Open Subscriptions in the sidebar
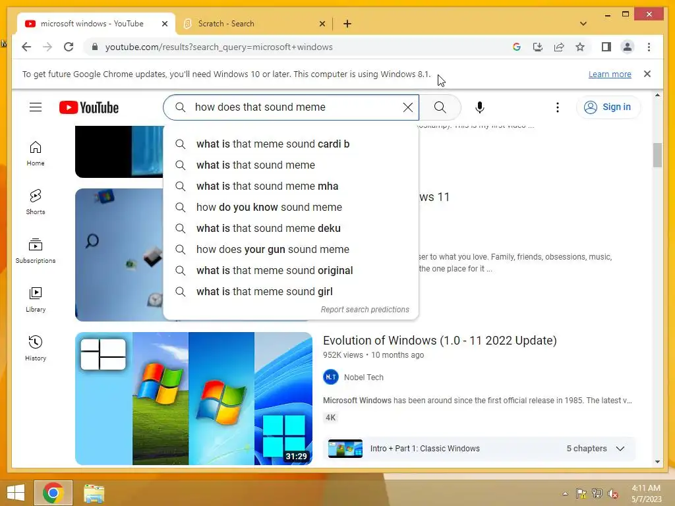Viewport: 675px width, 506px height. click(36, 251)
